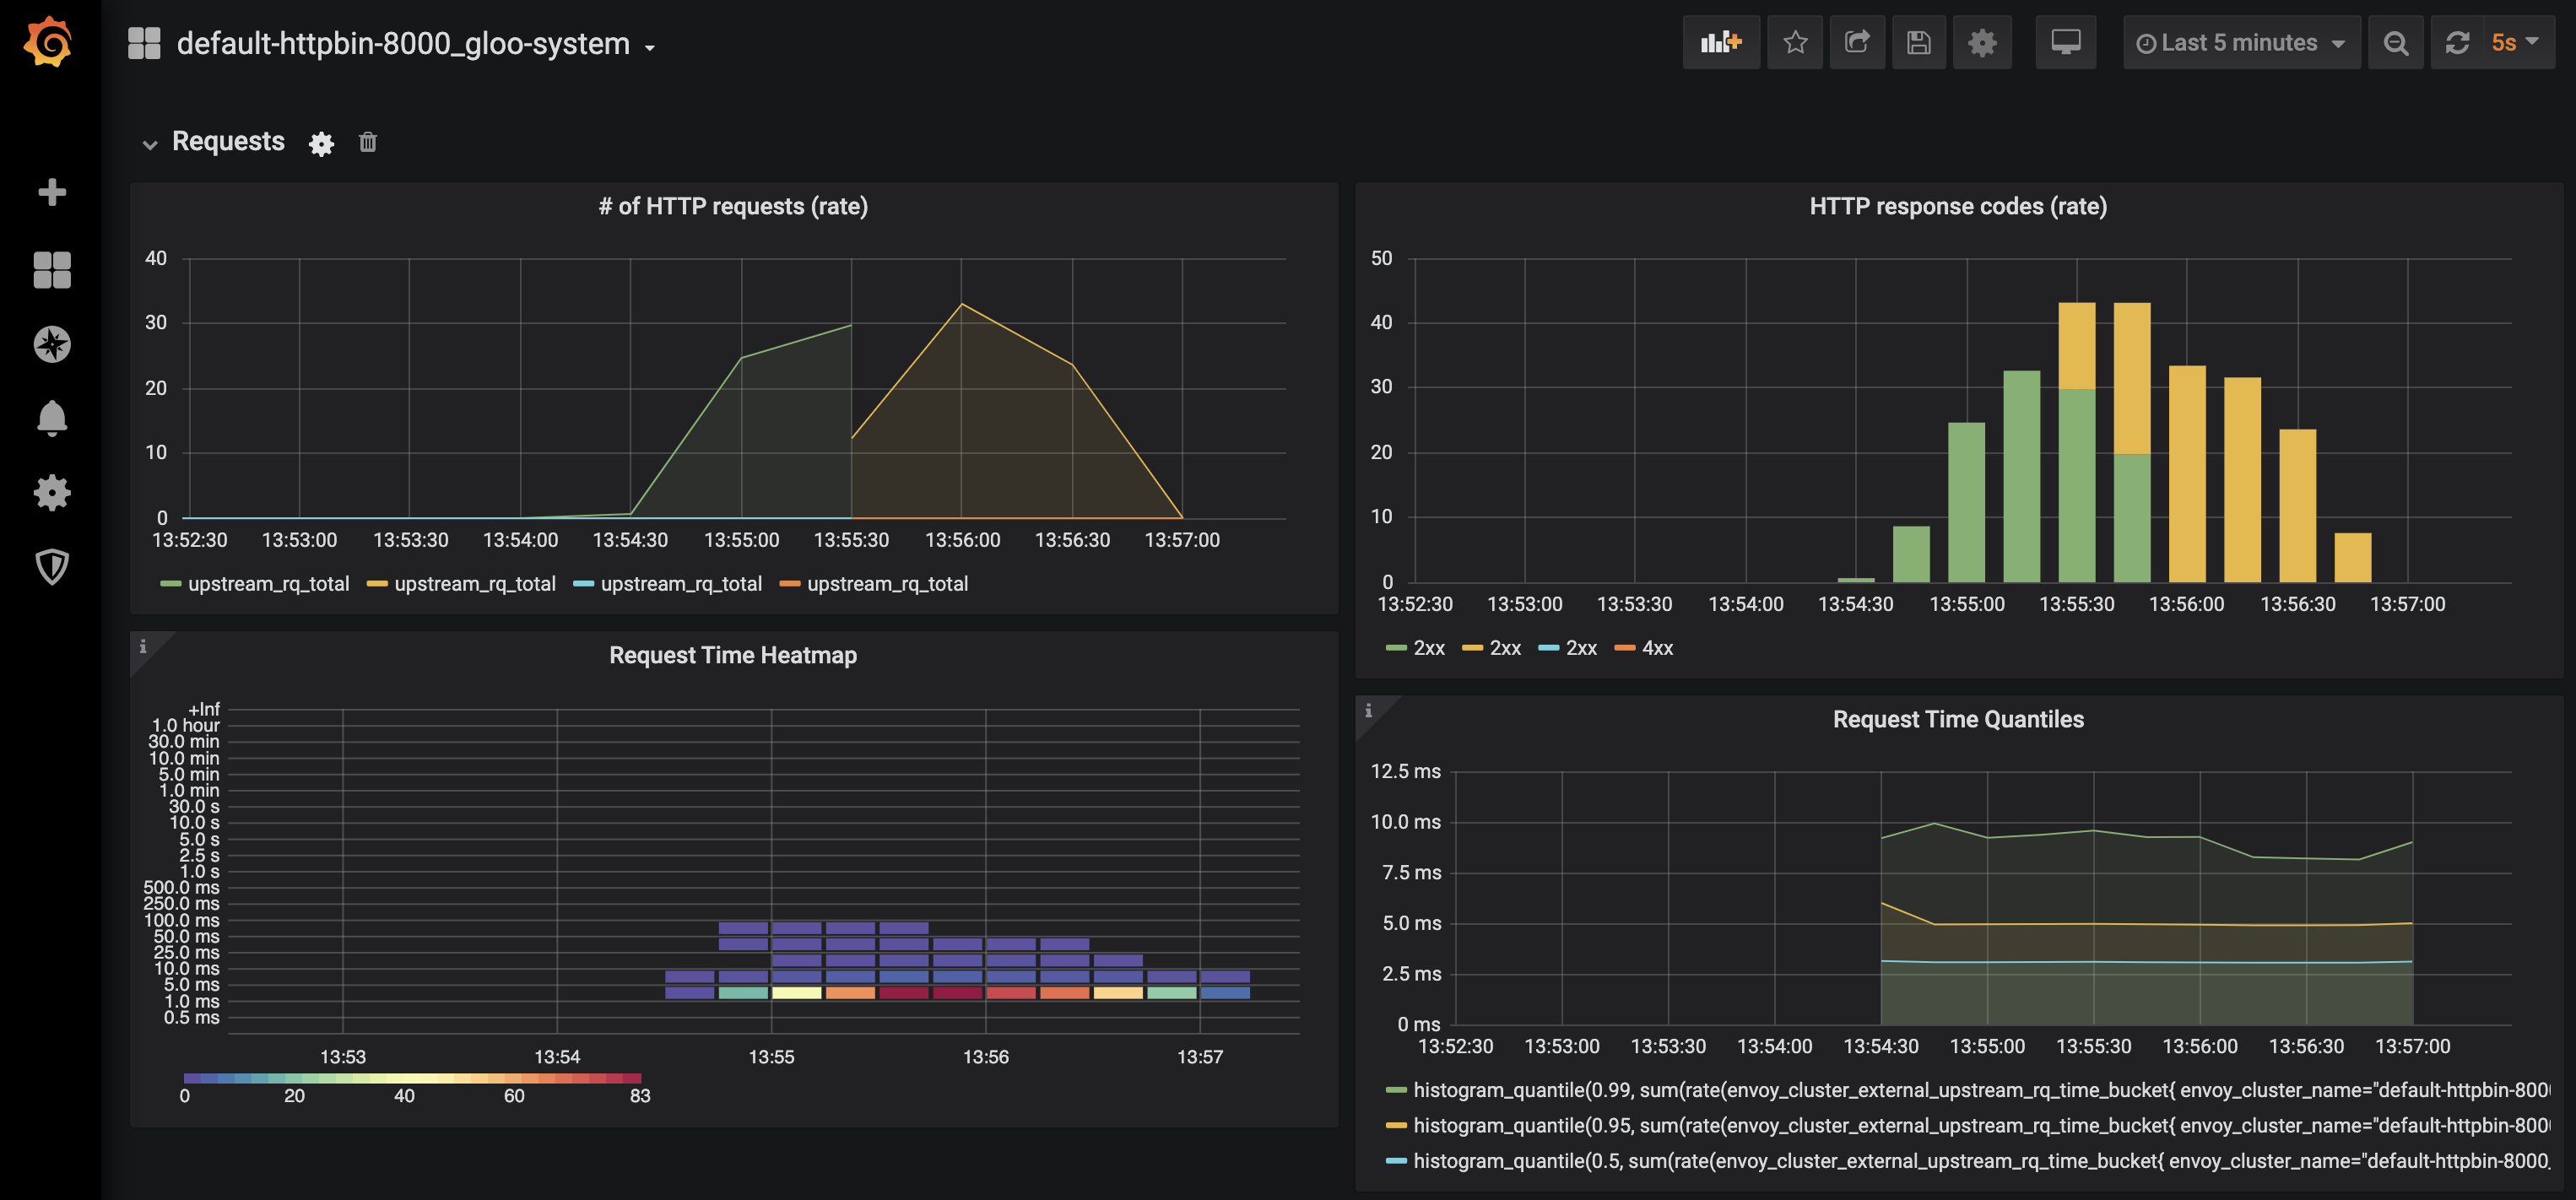The height and width of the screenshot is (1200, 2576).
Task: Click the heatmap color scale legend bar
Action: (x=412, y=1078)
